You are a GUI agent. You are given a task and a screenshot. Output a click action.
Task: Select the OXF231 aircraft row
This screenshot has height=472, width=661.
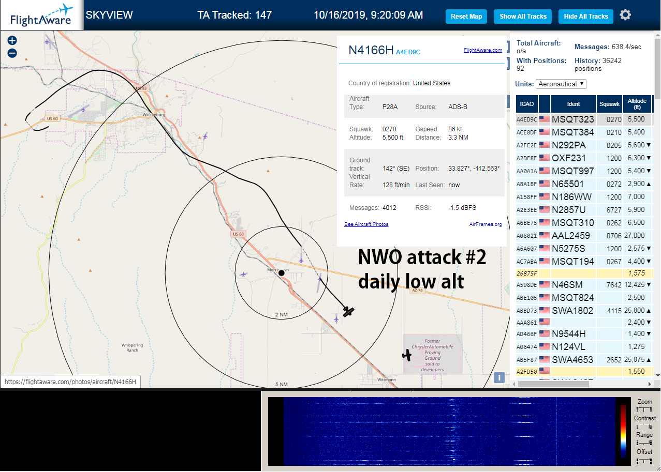point(584,158)
